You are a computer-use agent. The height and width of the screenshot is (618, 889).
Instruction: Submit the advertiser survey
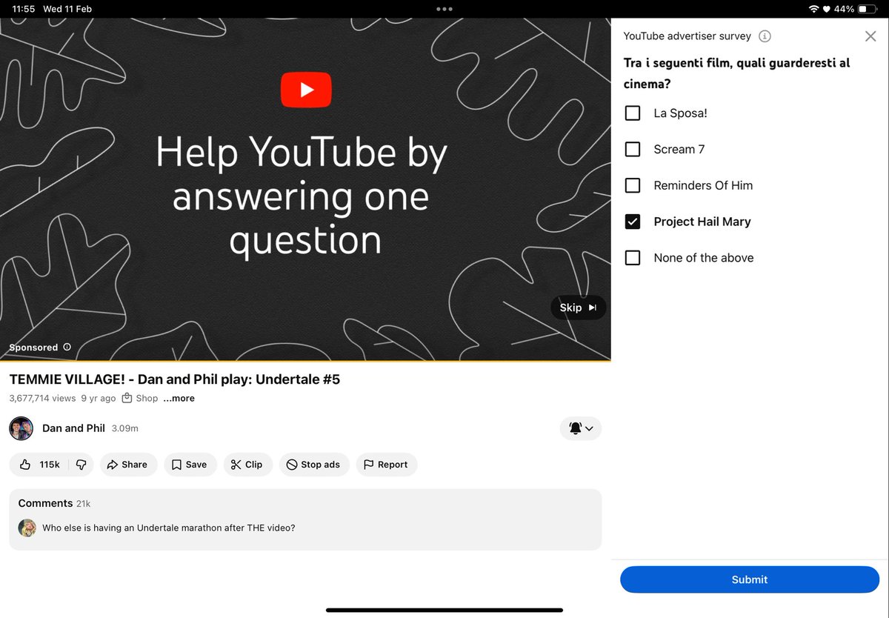point(749,579)
